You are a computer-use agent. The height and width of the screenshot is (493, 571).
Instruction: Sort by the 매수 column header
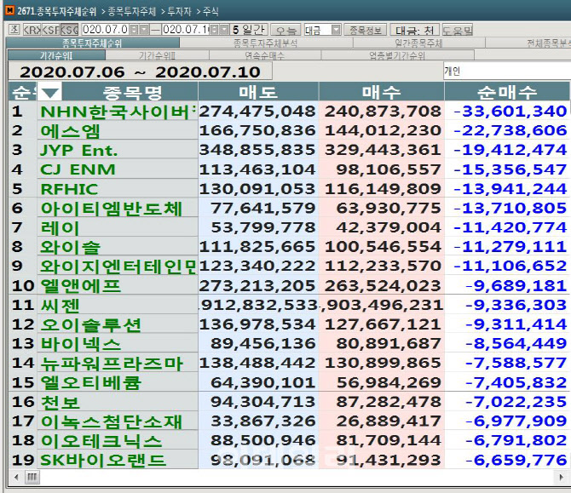click(381, 92)
